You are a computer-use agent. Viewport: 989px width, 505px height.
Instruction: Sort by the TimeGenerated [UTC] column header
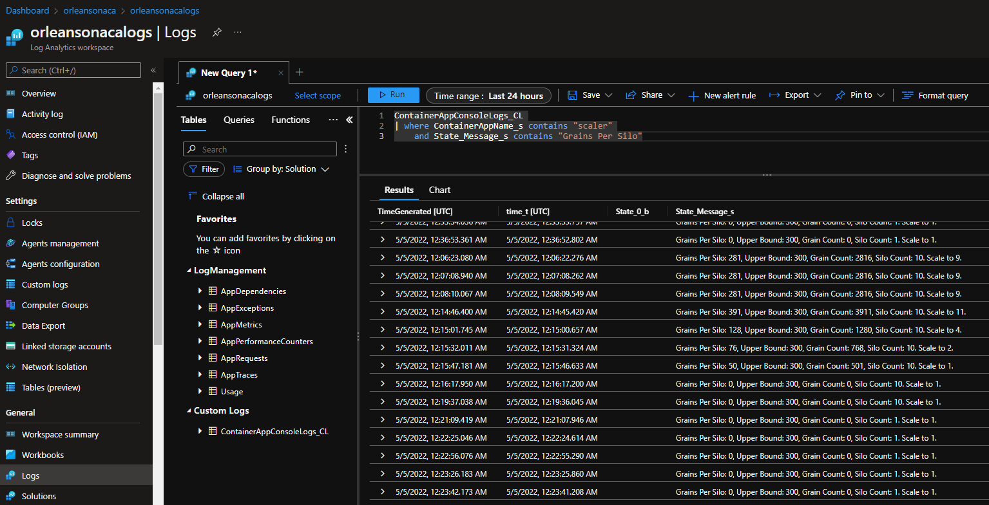tap(415, 211)
